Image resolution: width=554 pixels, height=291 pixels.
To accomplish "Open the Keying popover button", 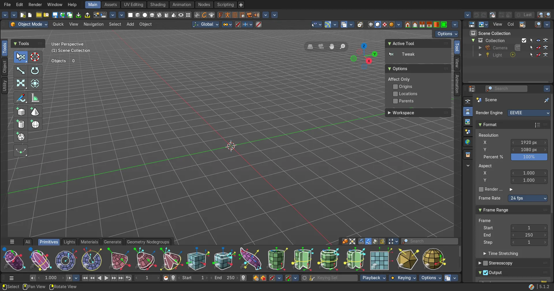I will 403,278.
